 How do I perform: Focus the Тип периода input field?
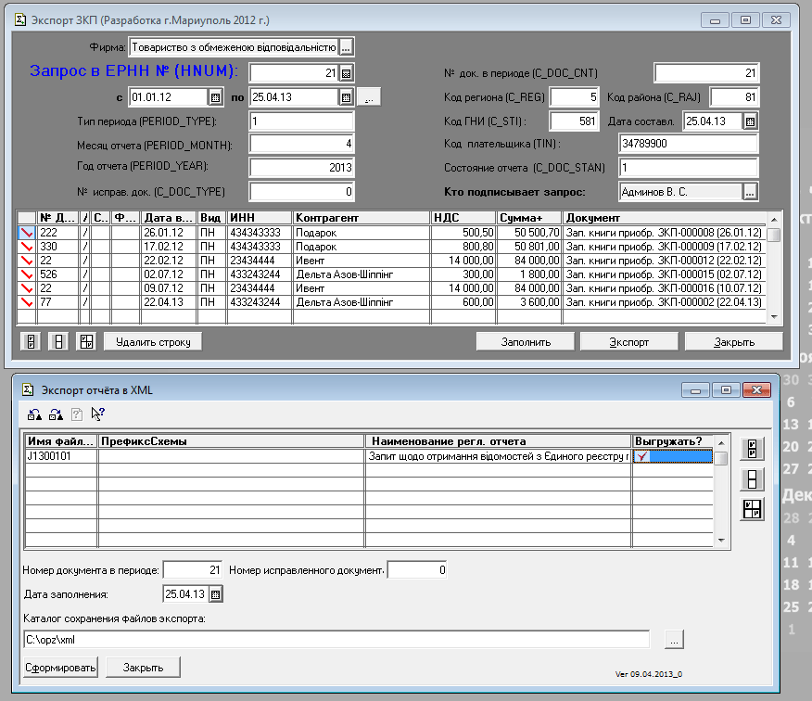click(x=301, y=121)
